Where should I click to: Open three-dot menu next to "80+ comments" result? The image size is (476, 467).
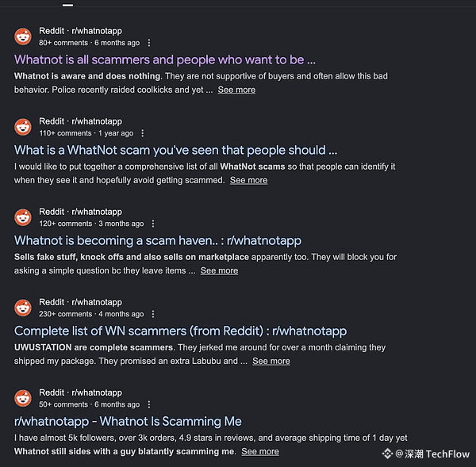(149, 43)
